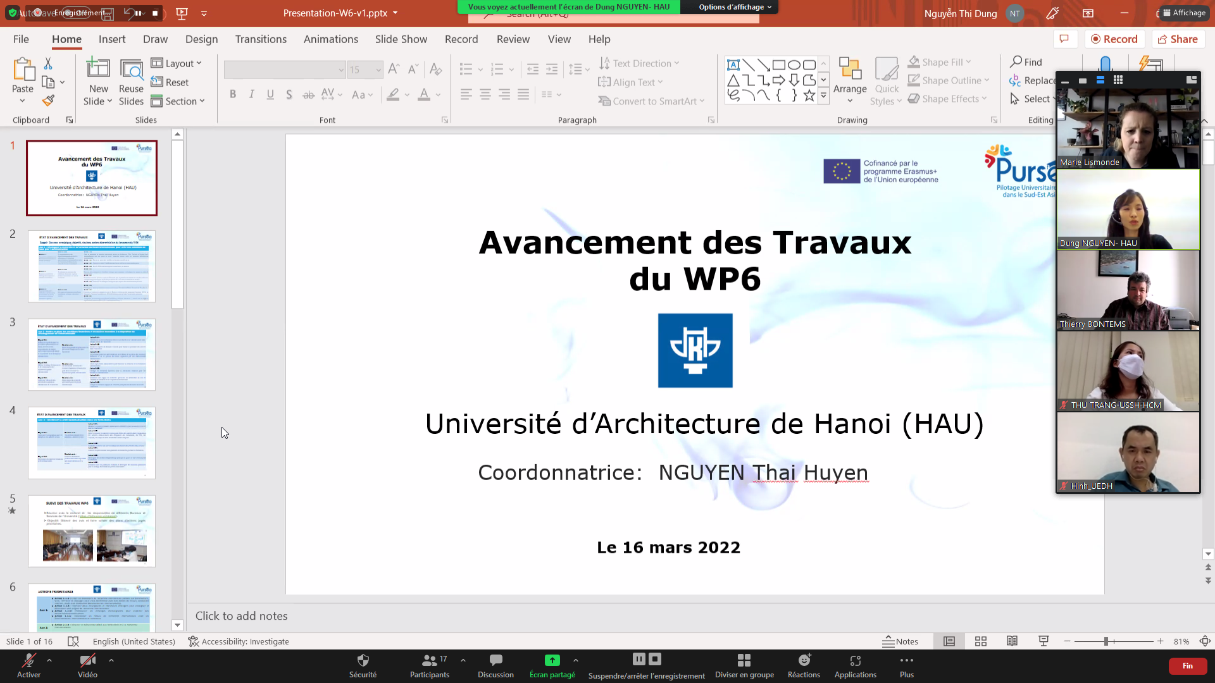Click the Share button
The width and height of the screenshot is (1215, 683).
point(1178,39)
